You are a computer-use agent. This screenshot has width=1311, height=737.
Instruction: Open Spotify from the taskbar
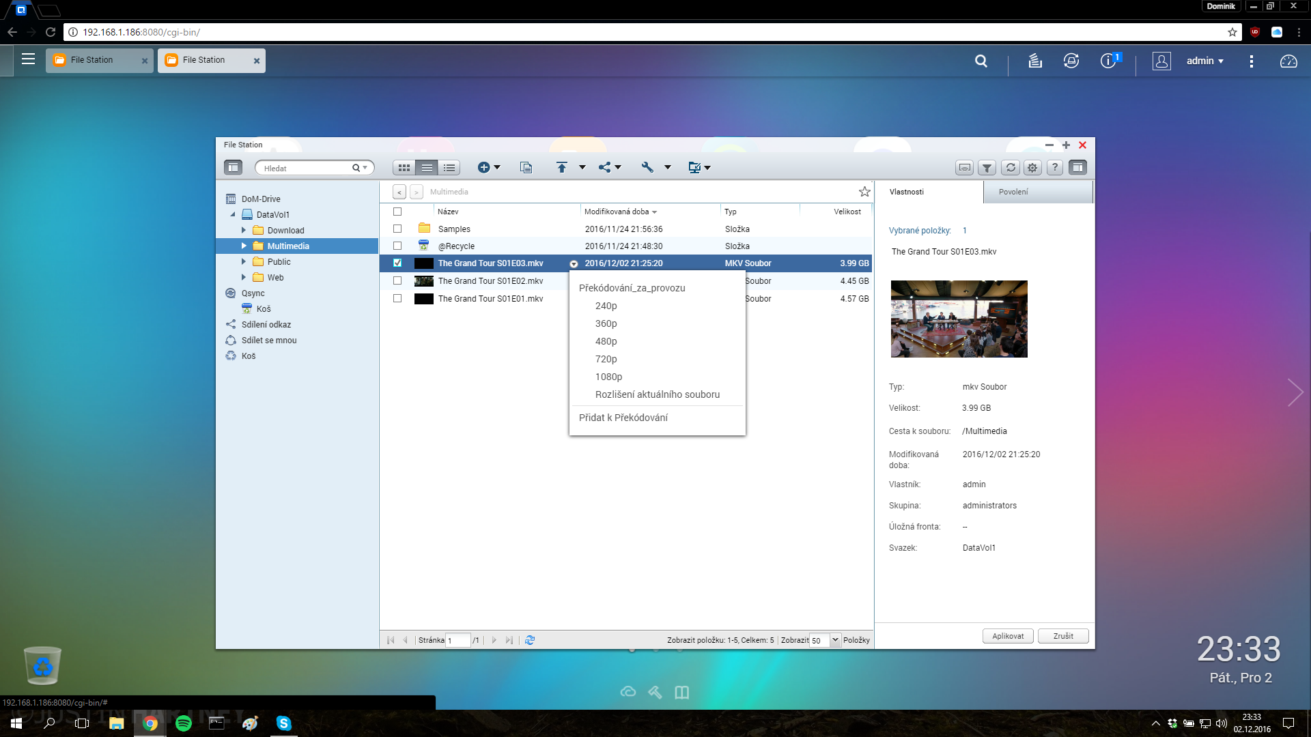click(x=183, y=723)
